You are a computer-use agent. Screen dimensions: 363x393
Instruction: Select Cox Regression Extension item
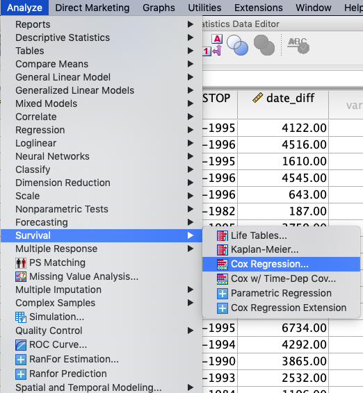click(281, 308)
